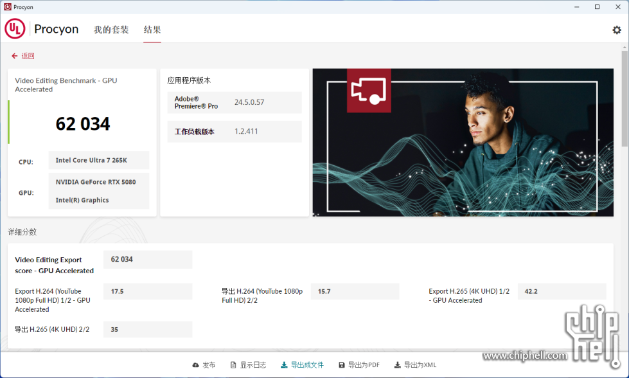Click the H.264 1/2 value 17.5
Screen dimensions: 629x378
tap(117, 291)
